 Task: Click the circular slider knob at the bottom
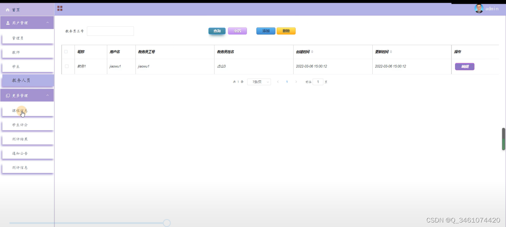tap(167, 223)
